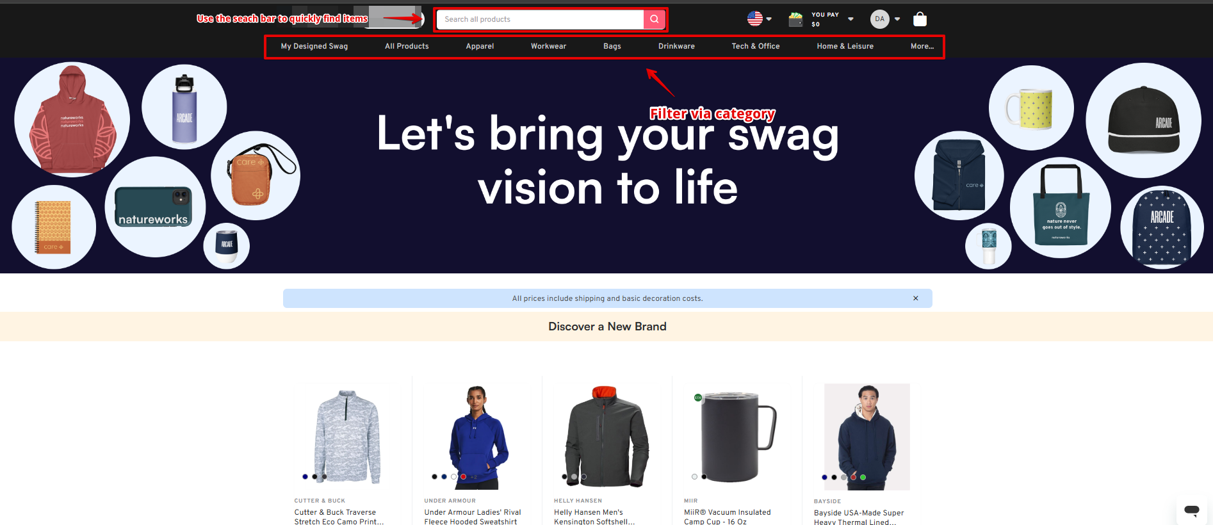
Task: Select the Drinkware category
Action: [x=676, y=46]
